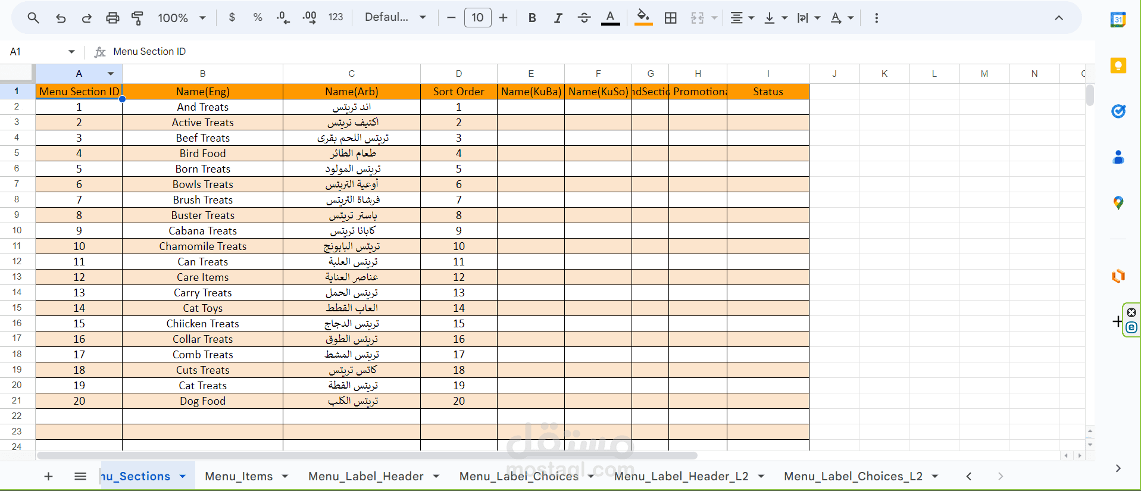
Task: Select column B header
Action: tap(202, 74)
